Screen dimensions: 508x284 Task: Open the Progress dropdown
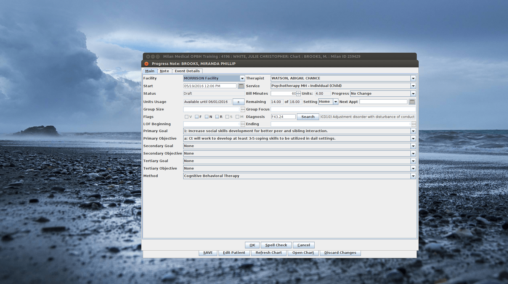point(413,94)
